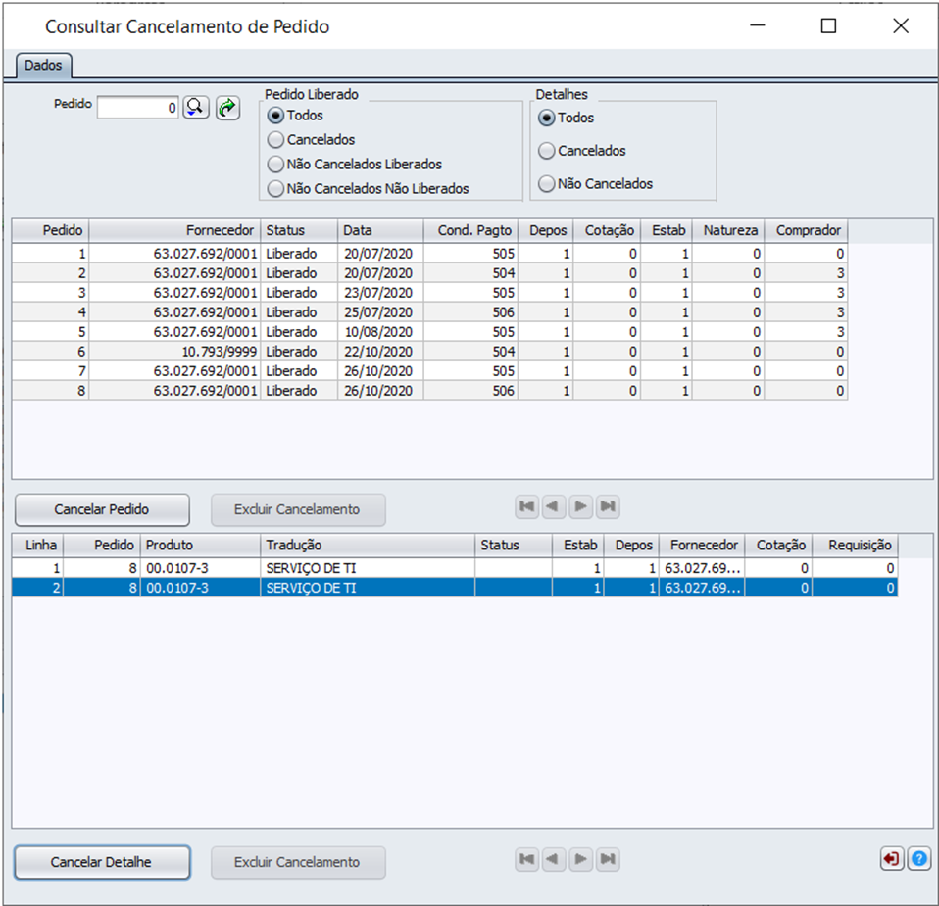
Task: Click Excluir Cancelamento below the details grid
Action: 298,862
